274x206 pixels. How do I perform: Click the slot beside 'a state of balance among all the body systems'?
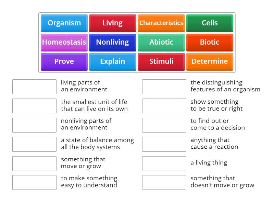coord(34,144)
